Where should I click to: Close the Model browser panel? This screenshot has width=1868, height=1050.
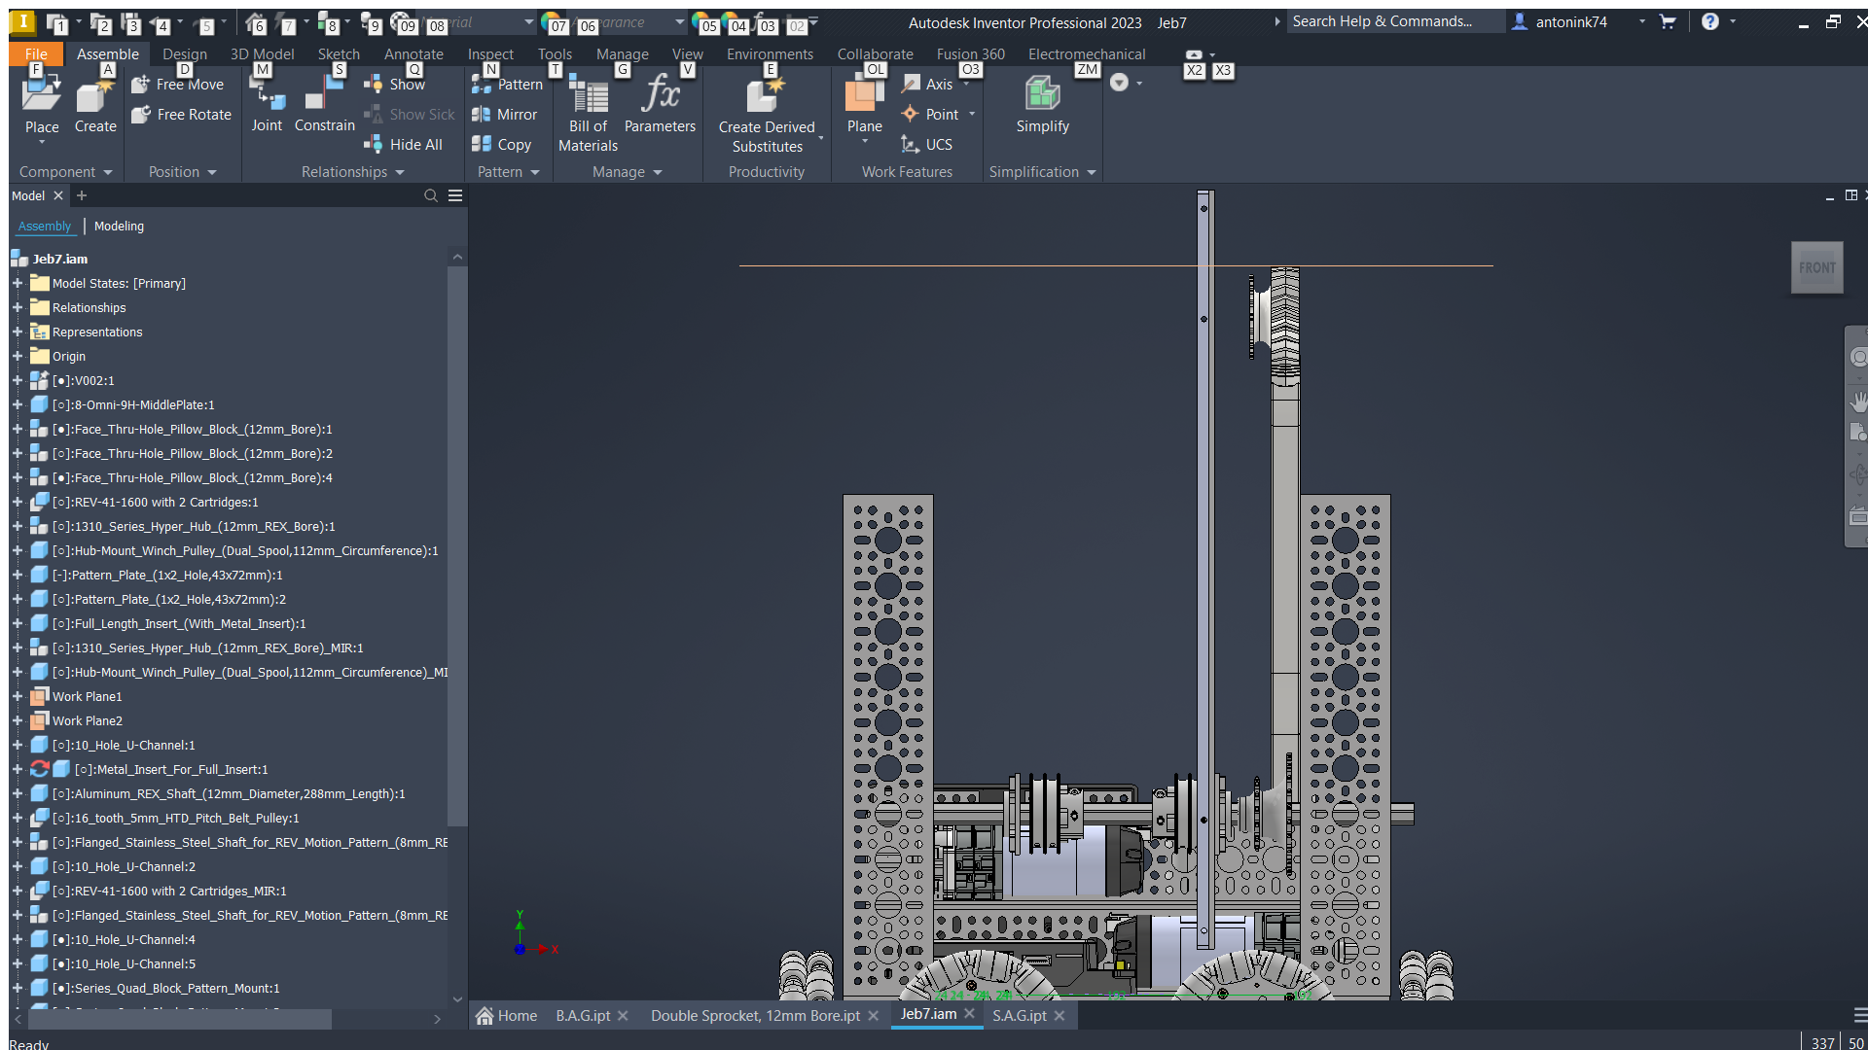pyautogui.click(x=58, y=196)
